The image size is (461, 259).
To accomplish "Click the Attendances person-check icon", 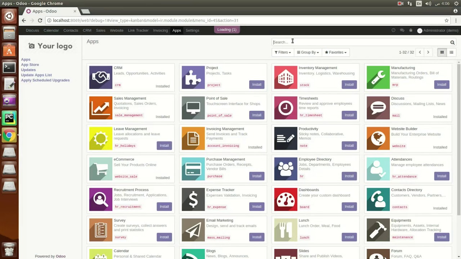I will pos(378,169).
